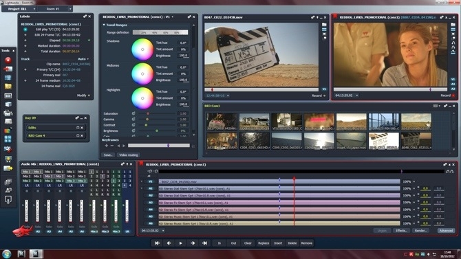Click the red record tool icon
461x259 pixels.
click(x=8, y=60)
